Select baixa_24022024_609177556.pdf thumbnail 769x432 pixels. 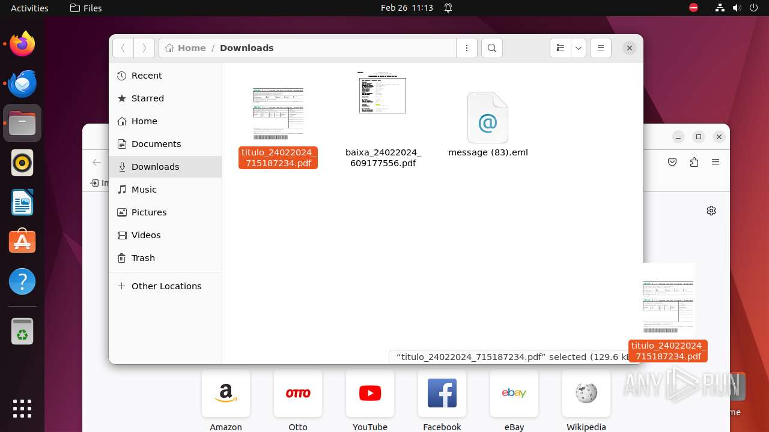(x=383, y=92)
